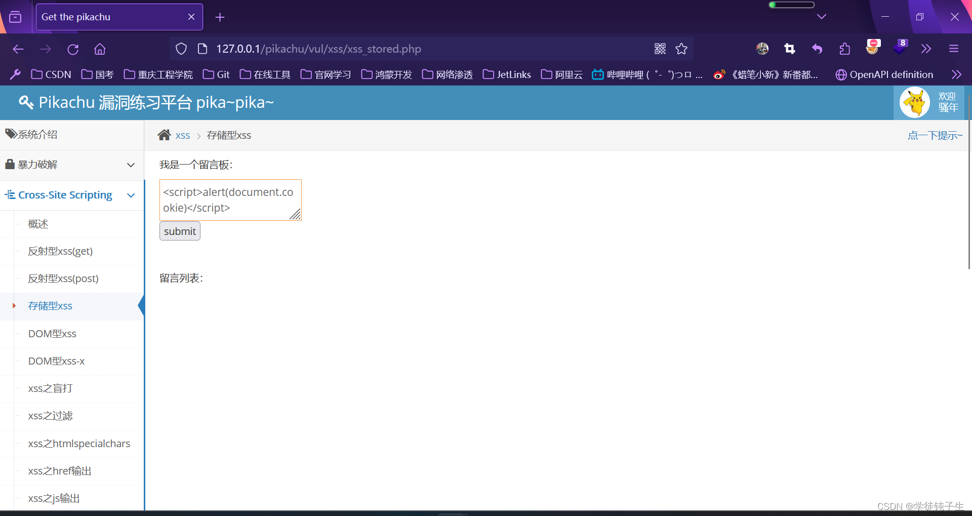Open the 阿里云 bookmark folder
972x516 pixels.
point(561,74)
